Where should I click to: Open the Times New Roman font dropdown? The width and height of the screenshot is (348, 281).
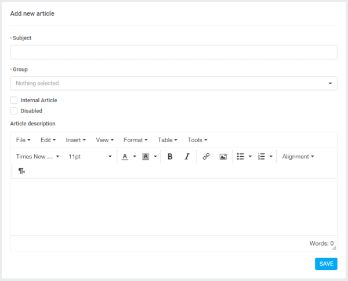[x=38, y=157]
